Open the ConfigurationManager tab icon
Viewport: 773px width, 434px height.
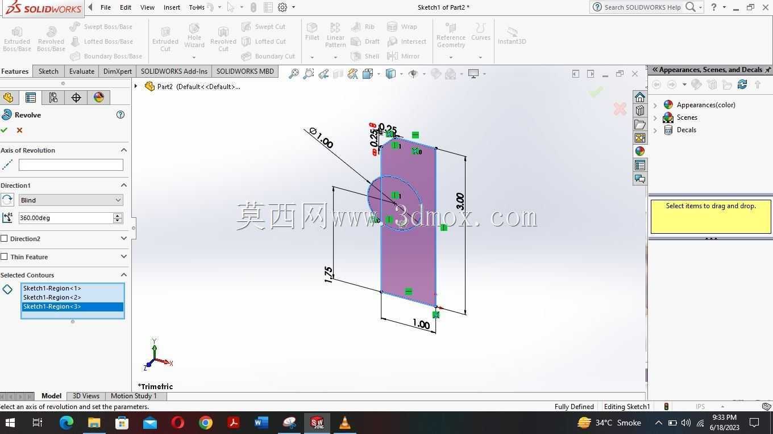tap(53, 98)
